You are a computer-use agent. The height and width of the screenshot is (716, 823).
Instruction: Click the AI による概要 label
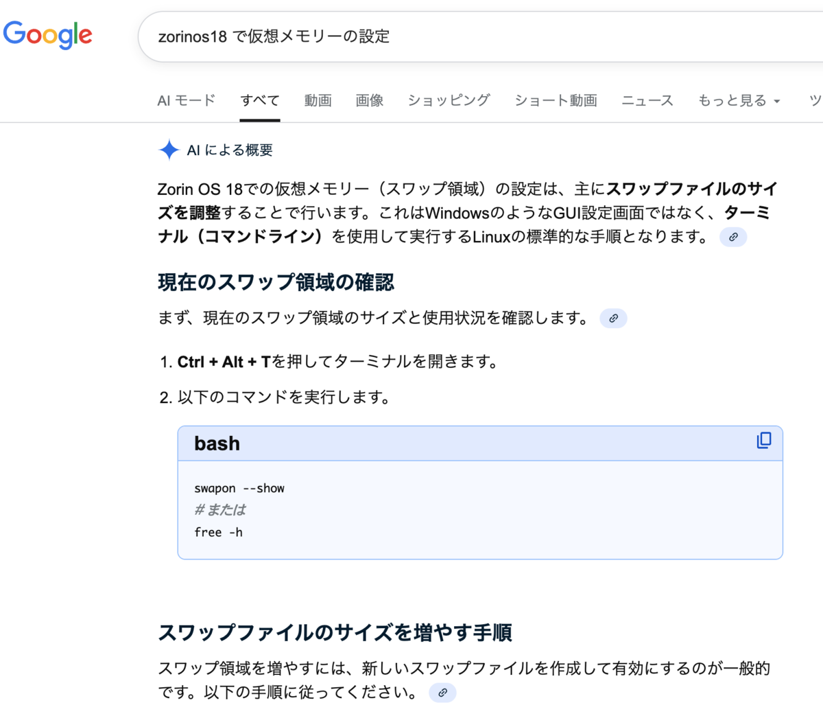[230, 150]
